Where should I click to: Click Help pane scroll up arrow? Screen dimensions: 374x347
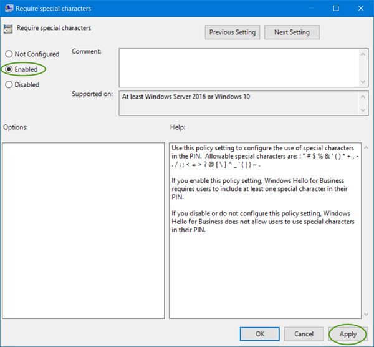(367, 148)
